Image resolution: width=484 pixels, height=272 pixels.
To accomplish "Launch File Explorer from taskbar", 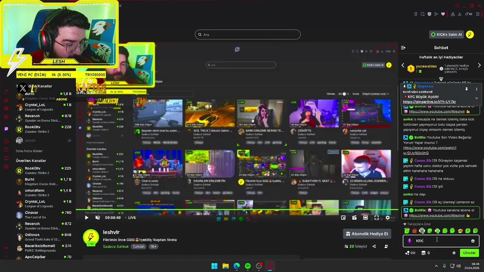I will coord(225,266).
